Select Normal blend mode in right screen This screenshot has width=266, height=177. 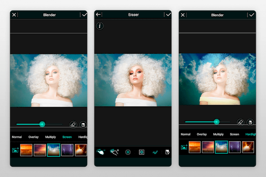tap(185, 134)
